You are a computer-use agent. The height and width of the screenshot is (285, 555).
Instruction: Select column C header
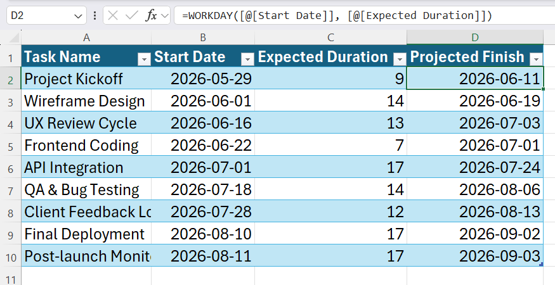(x=330, y=37)
